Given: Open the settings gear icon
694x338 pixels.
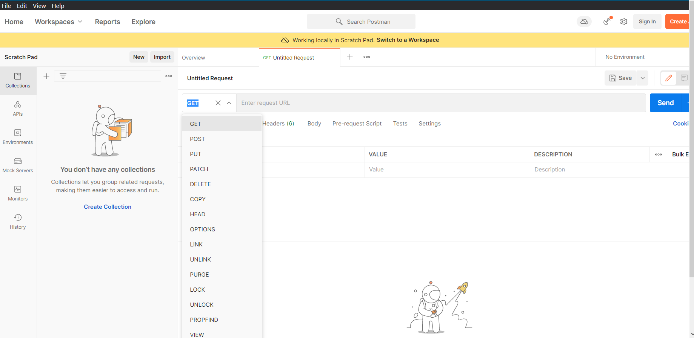Looking at the screenshot, I should pyautogui.click(x=624, y=21).
